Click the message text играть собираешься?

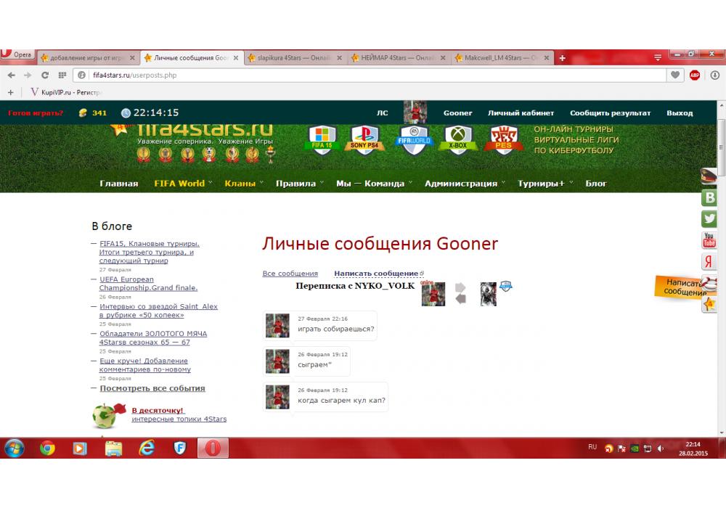pos(335,329)
